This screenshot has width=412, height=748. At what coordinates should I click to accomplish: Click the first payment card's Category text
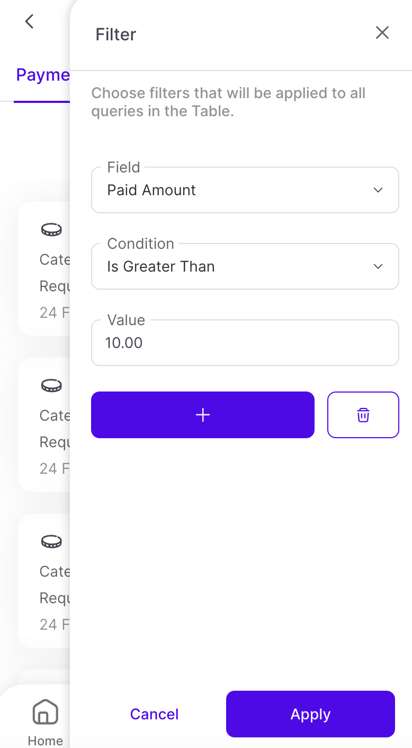point(55,259)
